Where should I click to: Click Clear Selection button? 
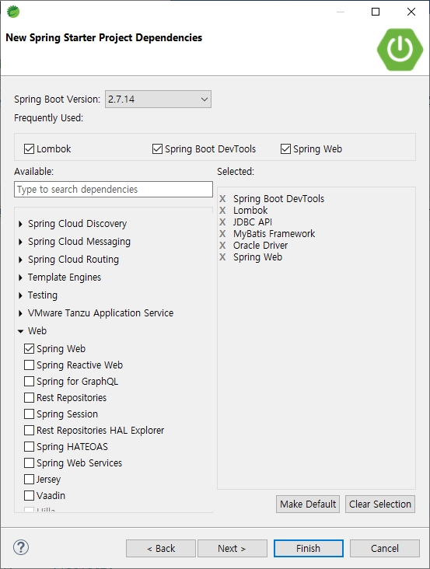(x=380, y=504)
